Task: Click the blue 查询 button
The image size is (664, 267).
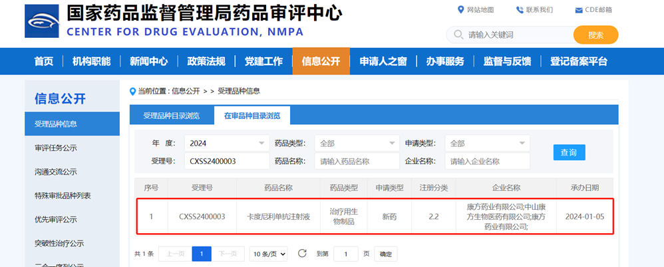Action: point(569,152)
